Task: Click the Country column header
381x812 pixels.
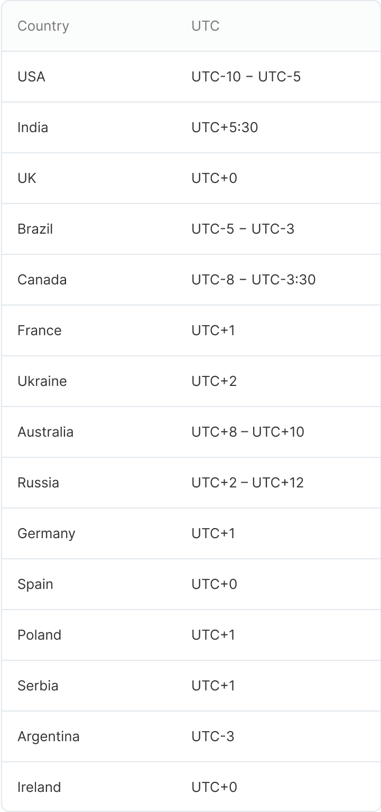Action: (43, 26)
